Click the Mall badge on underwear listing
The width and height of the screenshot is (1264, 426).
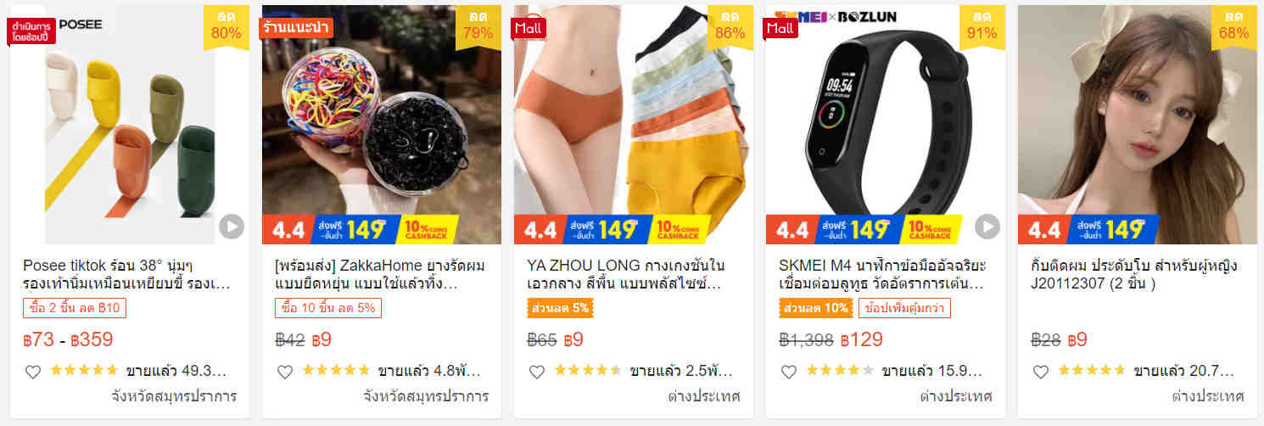coord(529,28)
